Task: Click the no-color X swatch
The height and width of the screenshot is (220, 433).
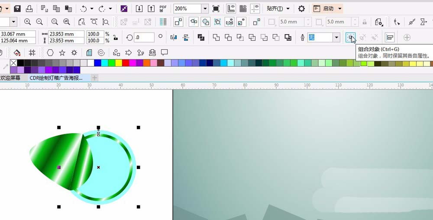Action: coord(13,63)
